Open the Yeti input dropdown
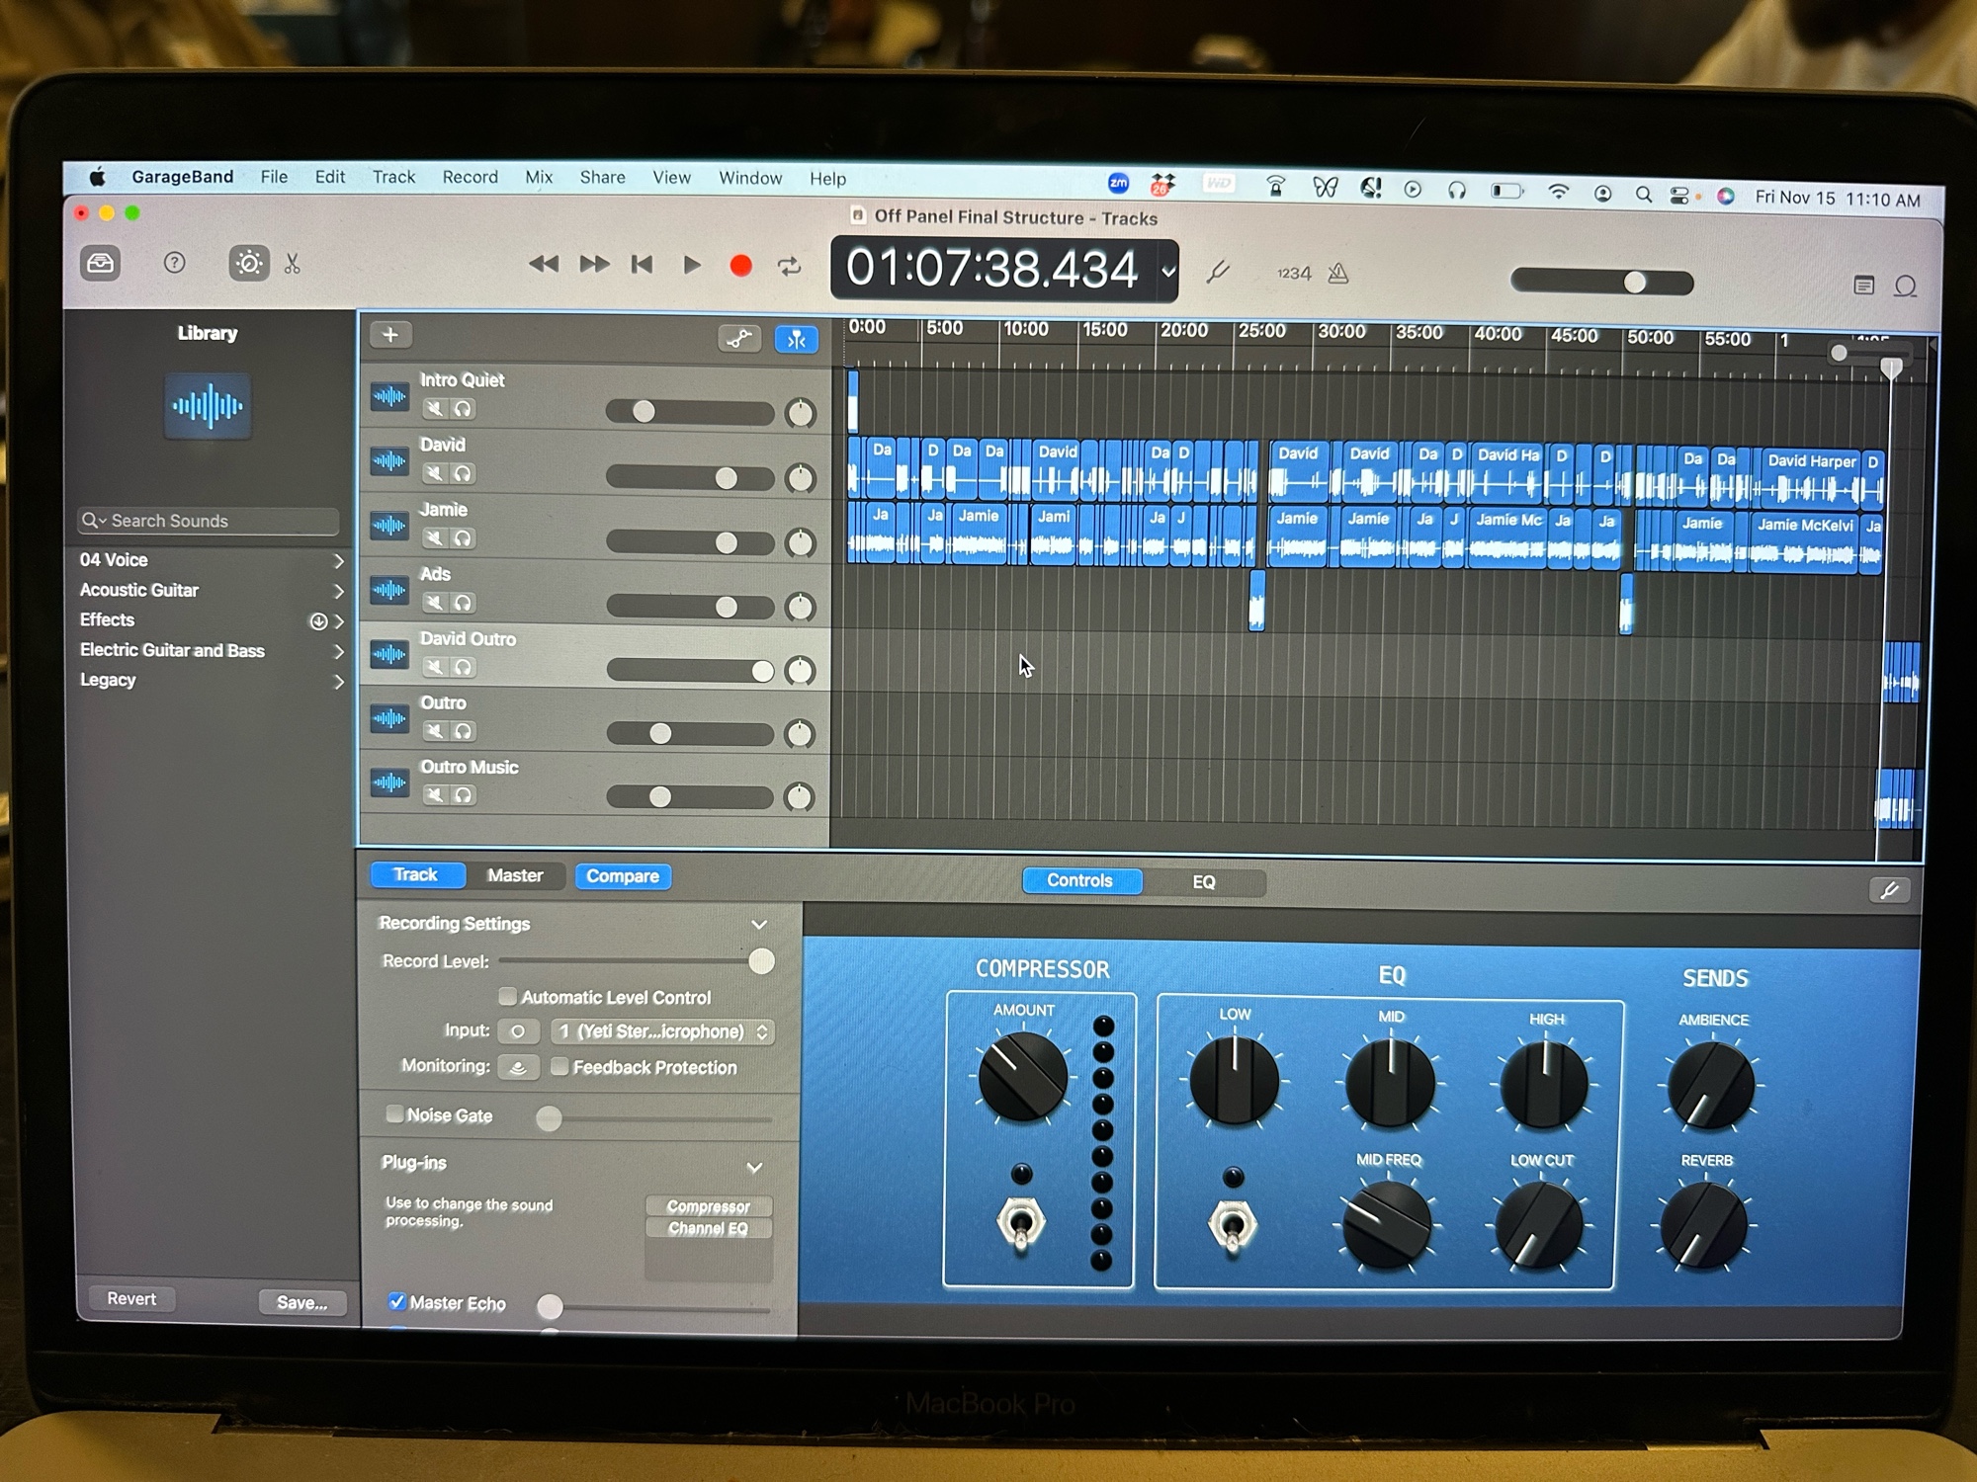This screenshot has width=1977, height=1482. coord(662,1031)
